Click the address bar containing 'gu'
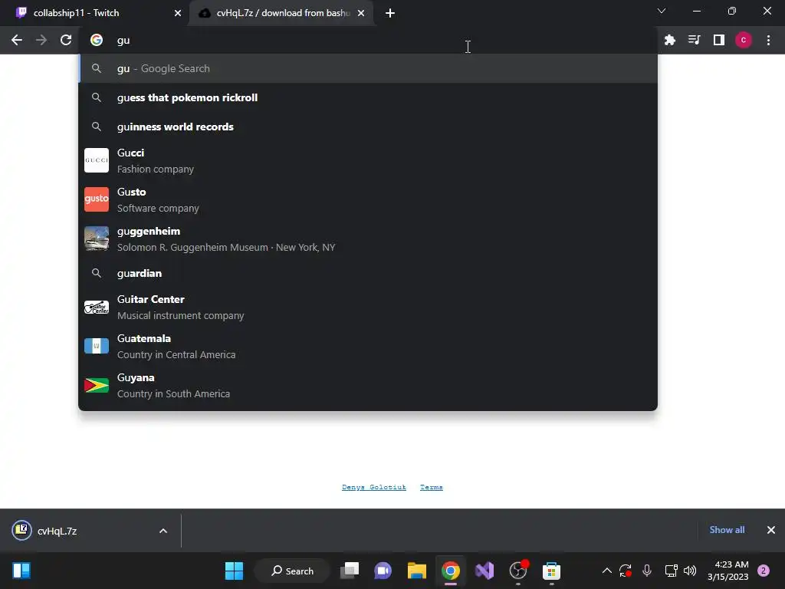785x589 pixels. click(x=368, y=40)
